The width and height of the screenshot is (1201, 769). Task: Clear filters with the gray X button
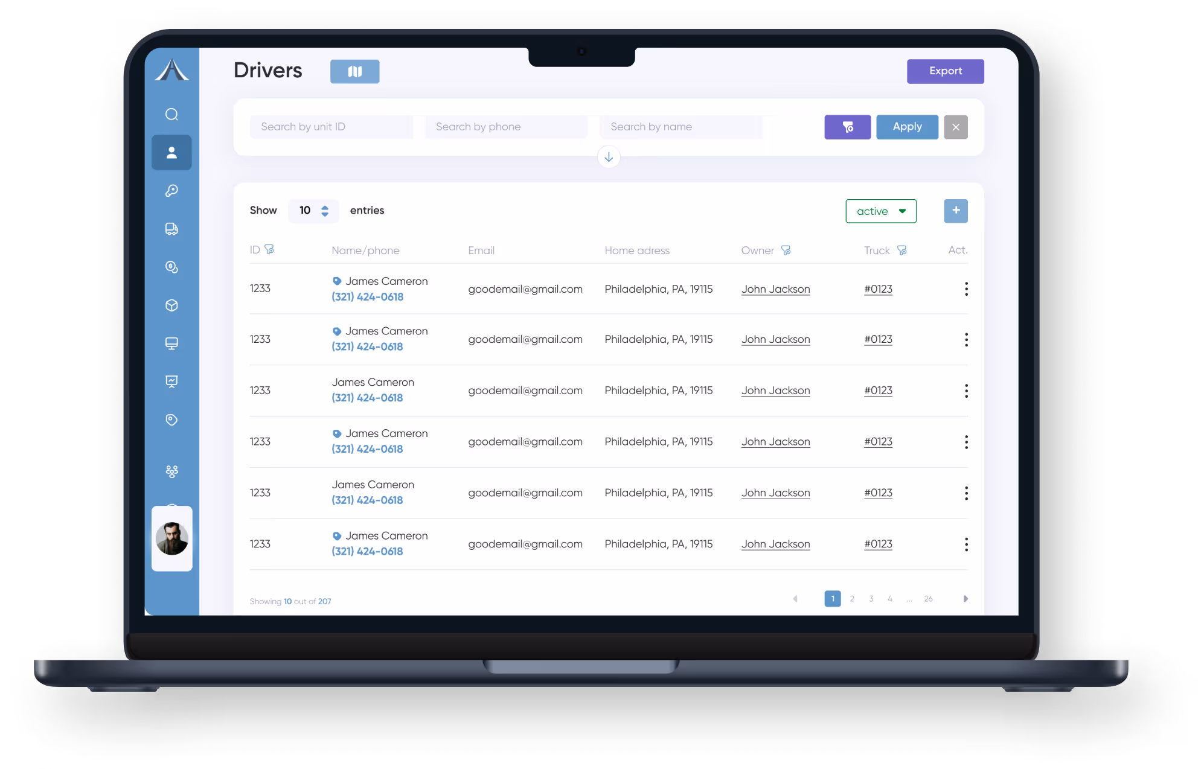955,127
